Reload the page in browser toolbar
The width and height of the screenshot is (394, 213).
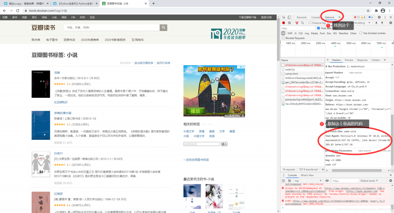click(x=18, y=10)
